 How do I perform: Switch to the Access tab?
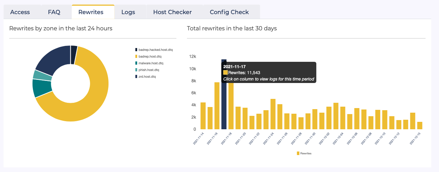coord(20,12)
